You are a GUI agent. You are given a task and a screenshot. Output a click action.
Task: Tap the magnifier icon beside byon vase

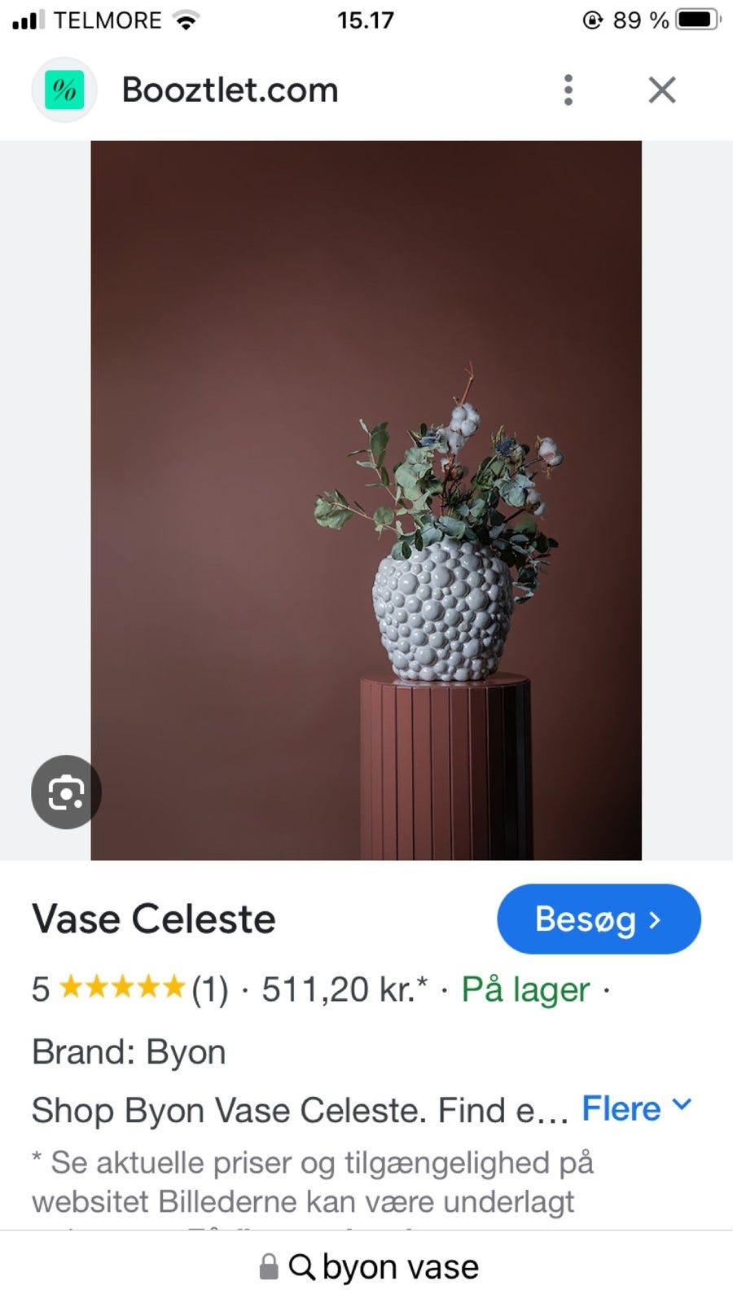302,1266
